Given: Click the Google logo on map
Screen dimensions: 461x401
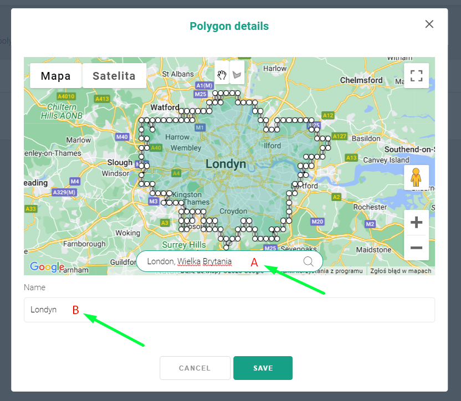Looking at the screenshot, I should pyautogui.click(x=47, y=267).
